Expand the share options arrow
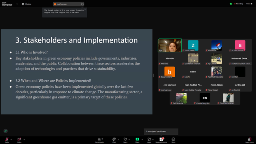Image resolution: width=256 pixels, height=144 pixels. coord(142,139)
